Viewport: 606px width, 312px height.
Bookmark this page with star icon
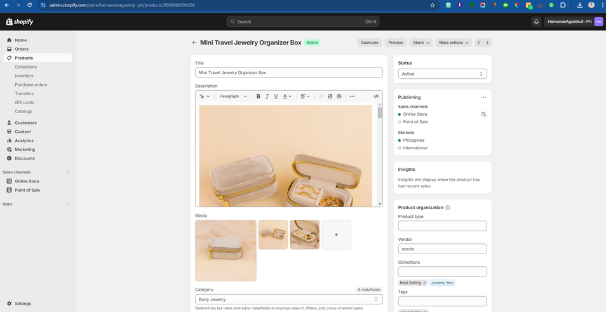click(432, 5)
